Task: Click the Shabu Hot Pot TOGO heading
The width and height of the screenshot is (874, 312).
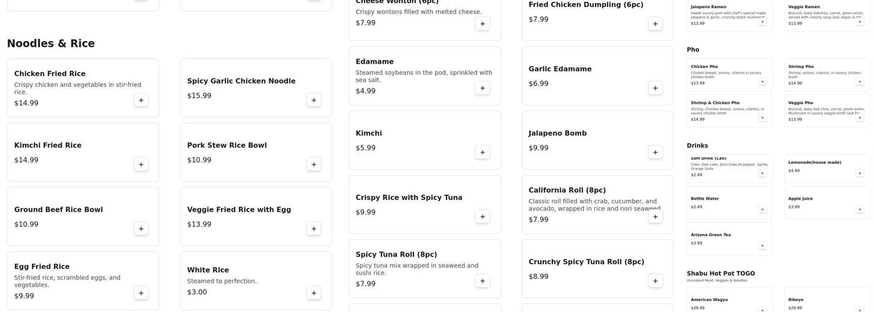Action: [721, 273]
